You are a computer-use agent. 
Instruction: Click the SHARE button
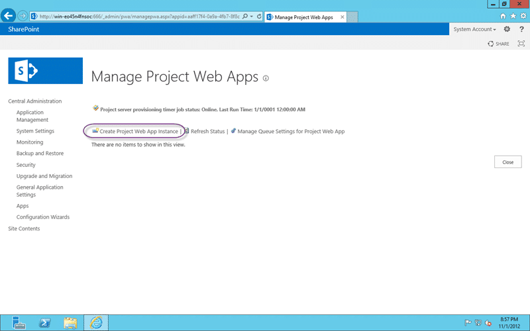[498, 44]
